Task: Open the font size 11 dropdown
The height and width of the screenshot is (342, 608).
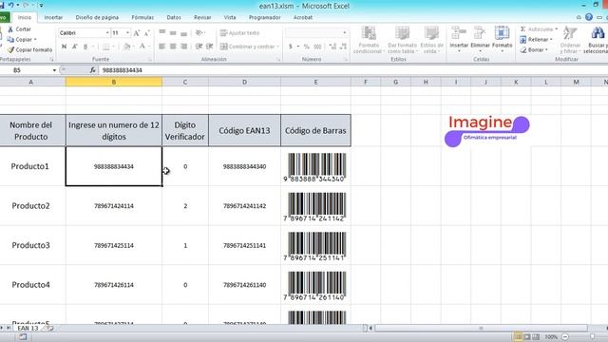Action: (x=127, y=33)
